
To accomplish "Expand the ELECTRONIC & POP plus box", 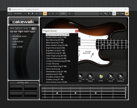I will click(x=11, y=36).
